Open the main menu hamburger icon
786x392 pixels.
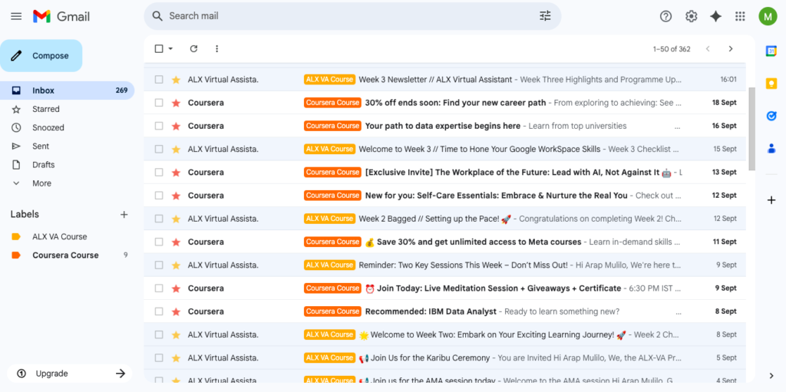tap(16, 16)
